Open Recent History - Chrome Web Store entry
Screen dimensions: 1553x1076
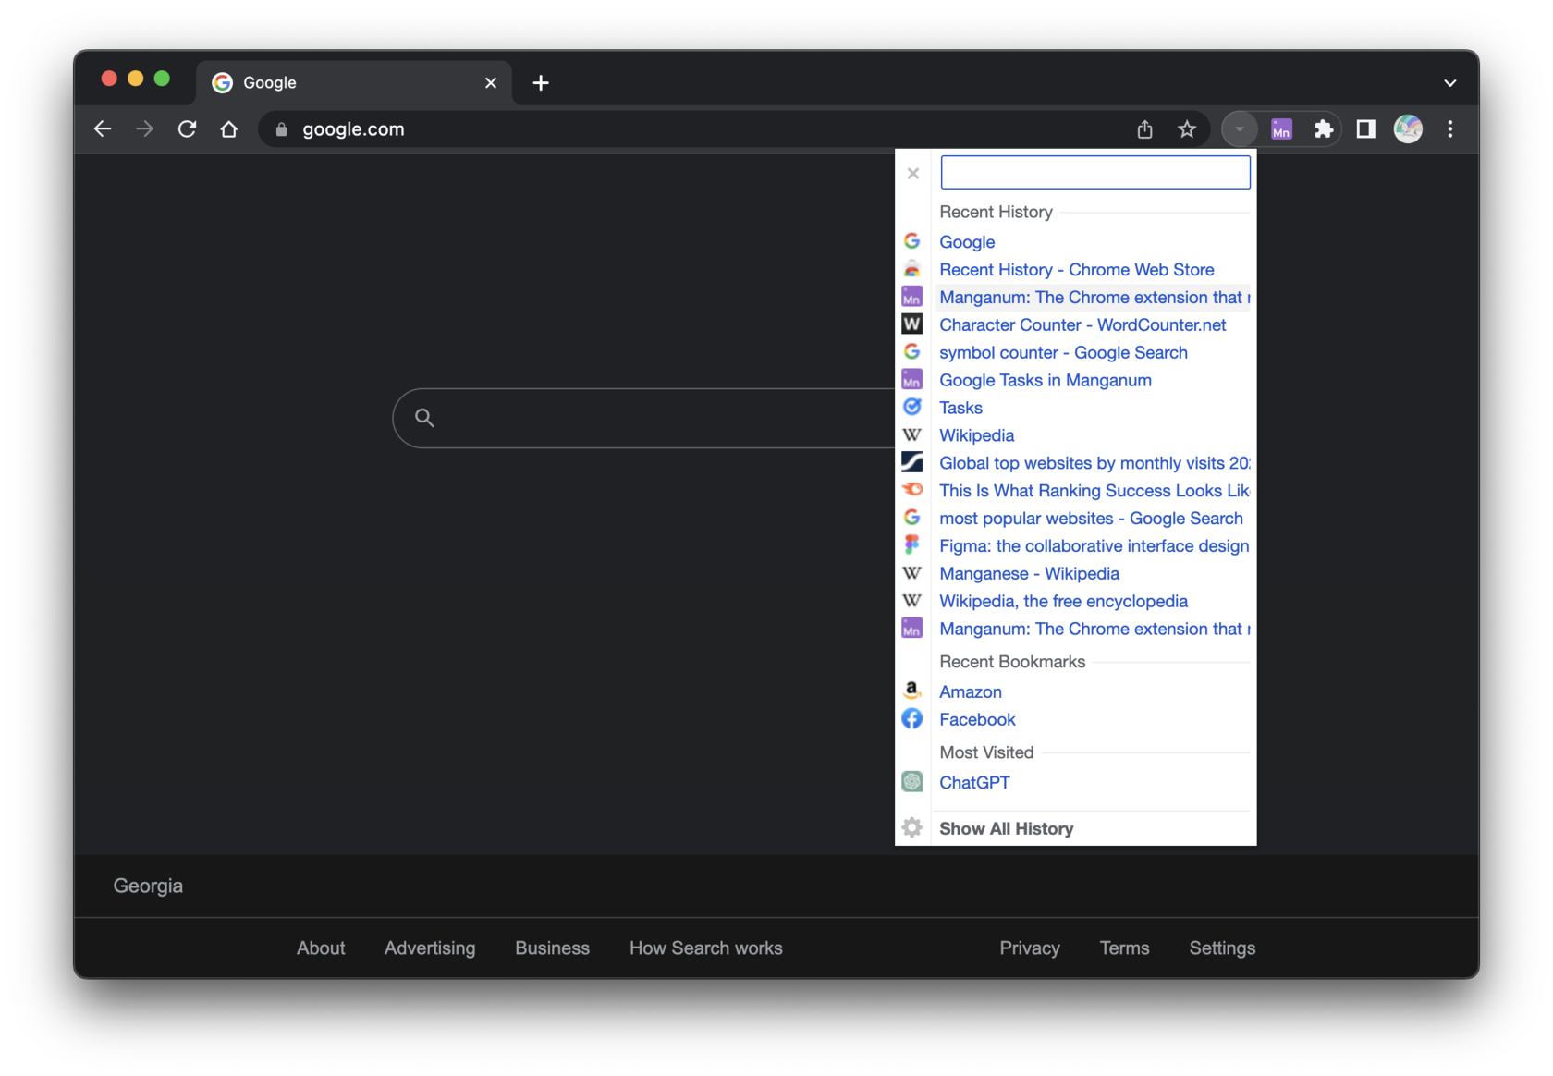tap(1077, 270)
